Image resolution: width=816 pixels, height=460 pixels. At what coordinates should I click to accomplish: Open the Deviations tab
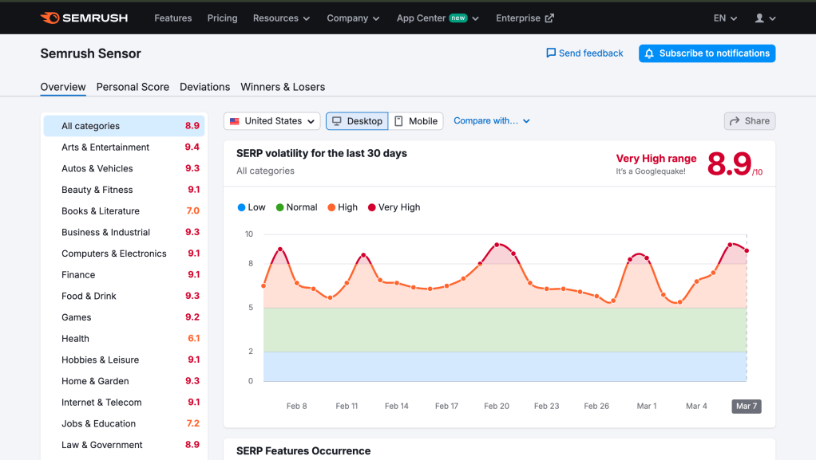click(x=204, y=87)
